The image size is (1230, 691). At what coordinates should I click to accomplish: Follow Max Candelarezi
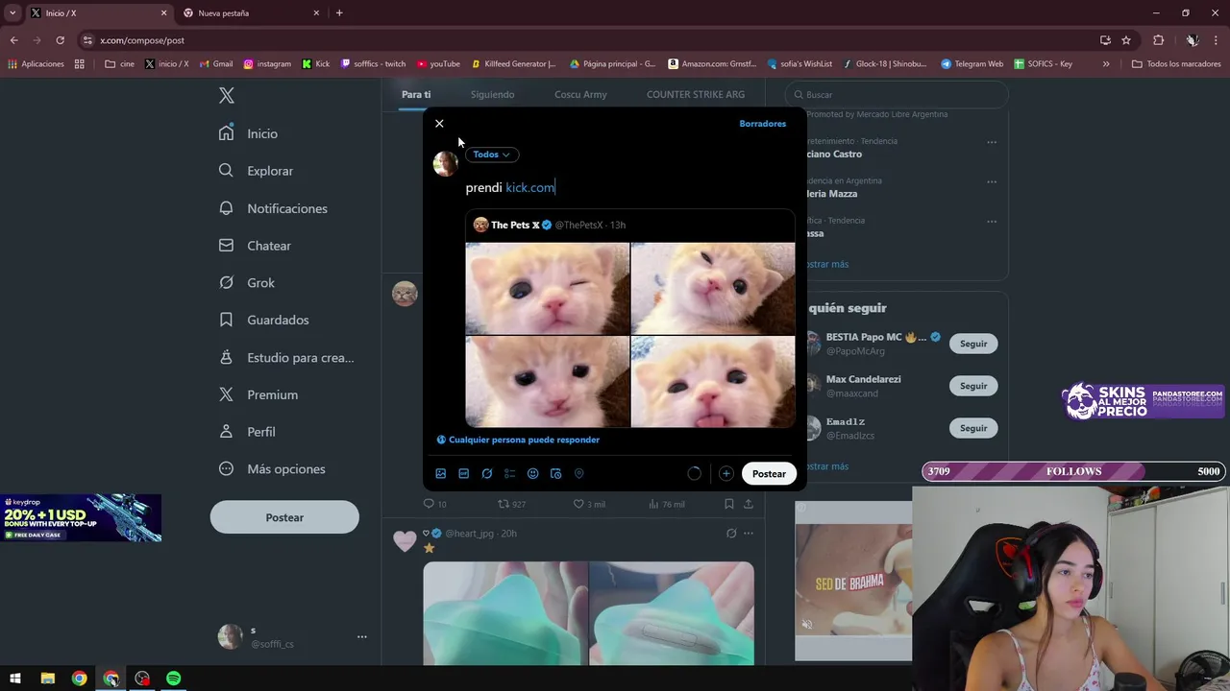[x=973, y=386]
